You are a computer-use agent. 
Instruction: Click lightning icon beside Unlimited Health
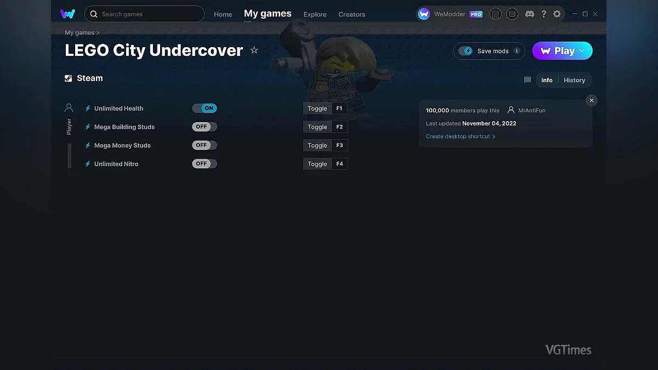click(x=88, y=109)
